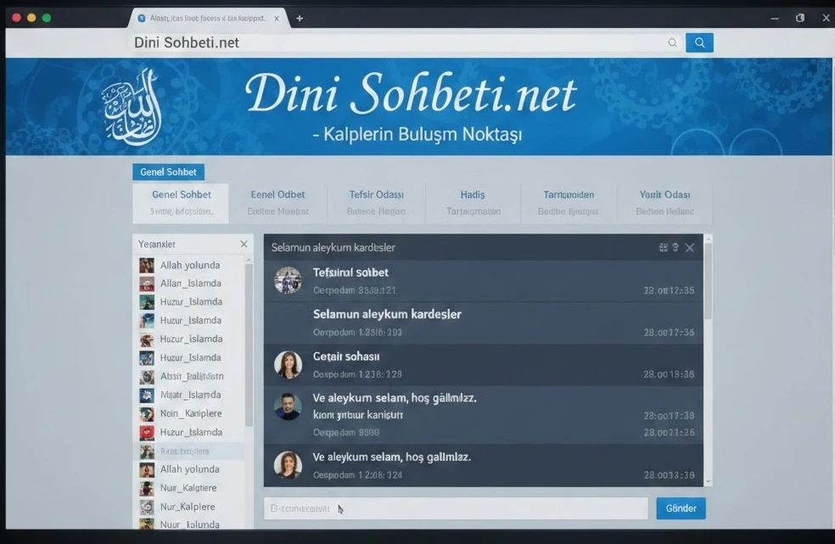The image size is (835, 544).
Task: Click the magnifier icon inside the address bar
Action: point(673,42)
